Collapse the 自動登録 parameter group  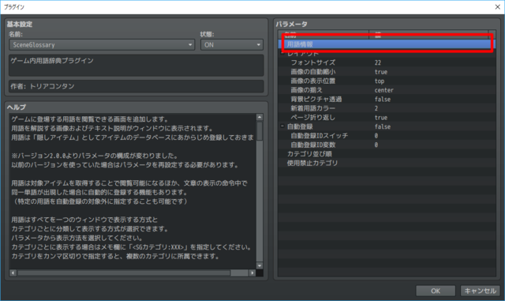click(282, 126)
